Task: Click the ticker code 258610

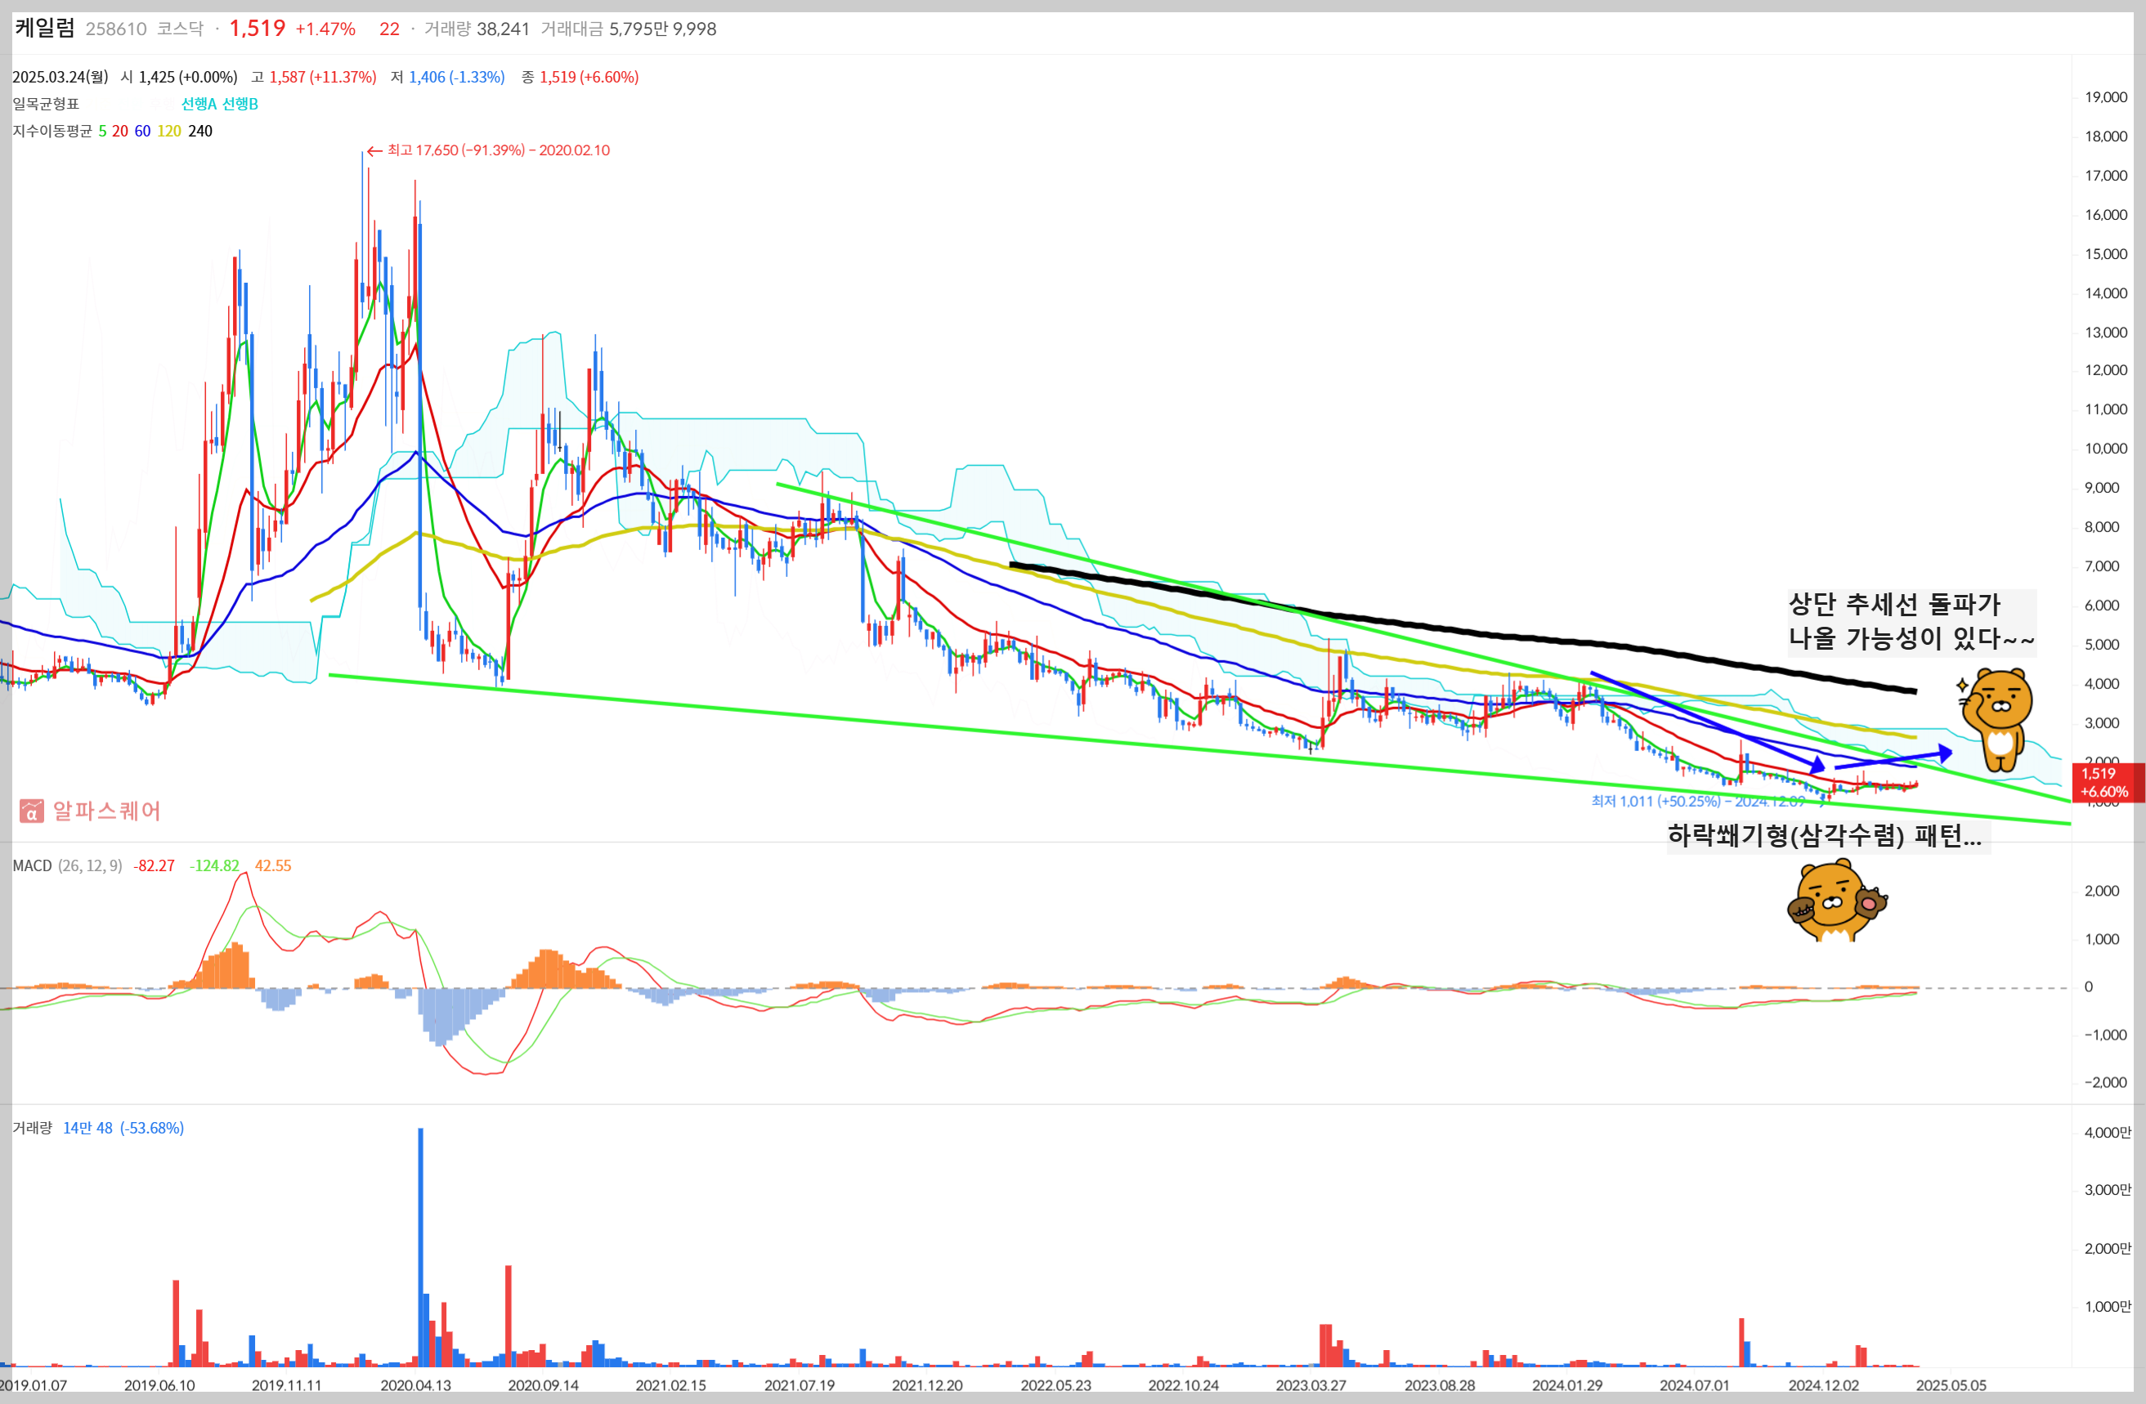Action: coord(116,29)
